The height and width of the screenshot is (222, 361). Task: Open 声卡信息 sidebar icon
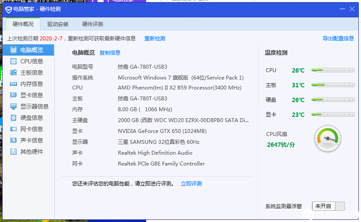click(x=13, y=140)
